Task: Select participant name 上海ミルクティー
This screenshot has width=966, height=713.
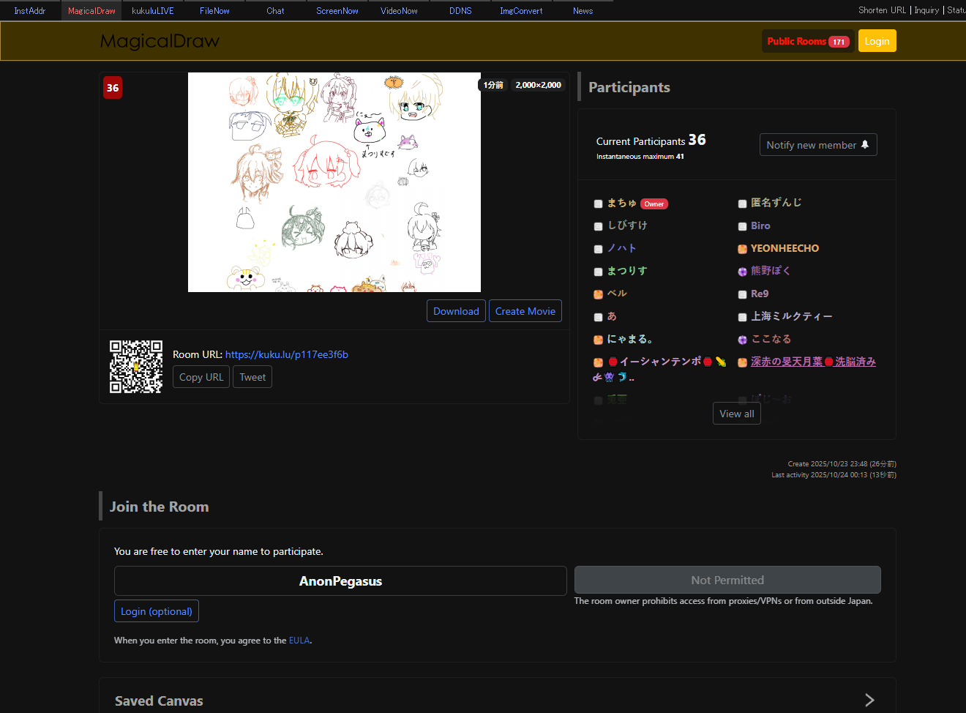Action: point(792,316)
